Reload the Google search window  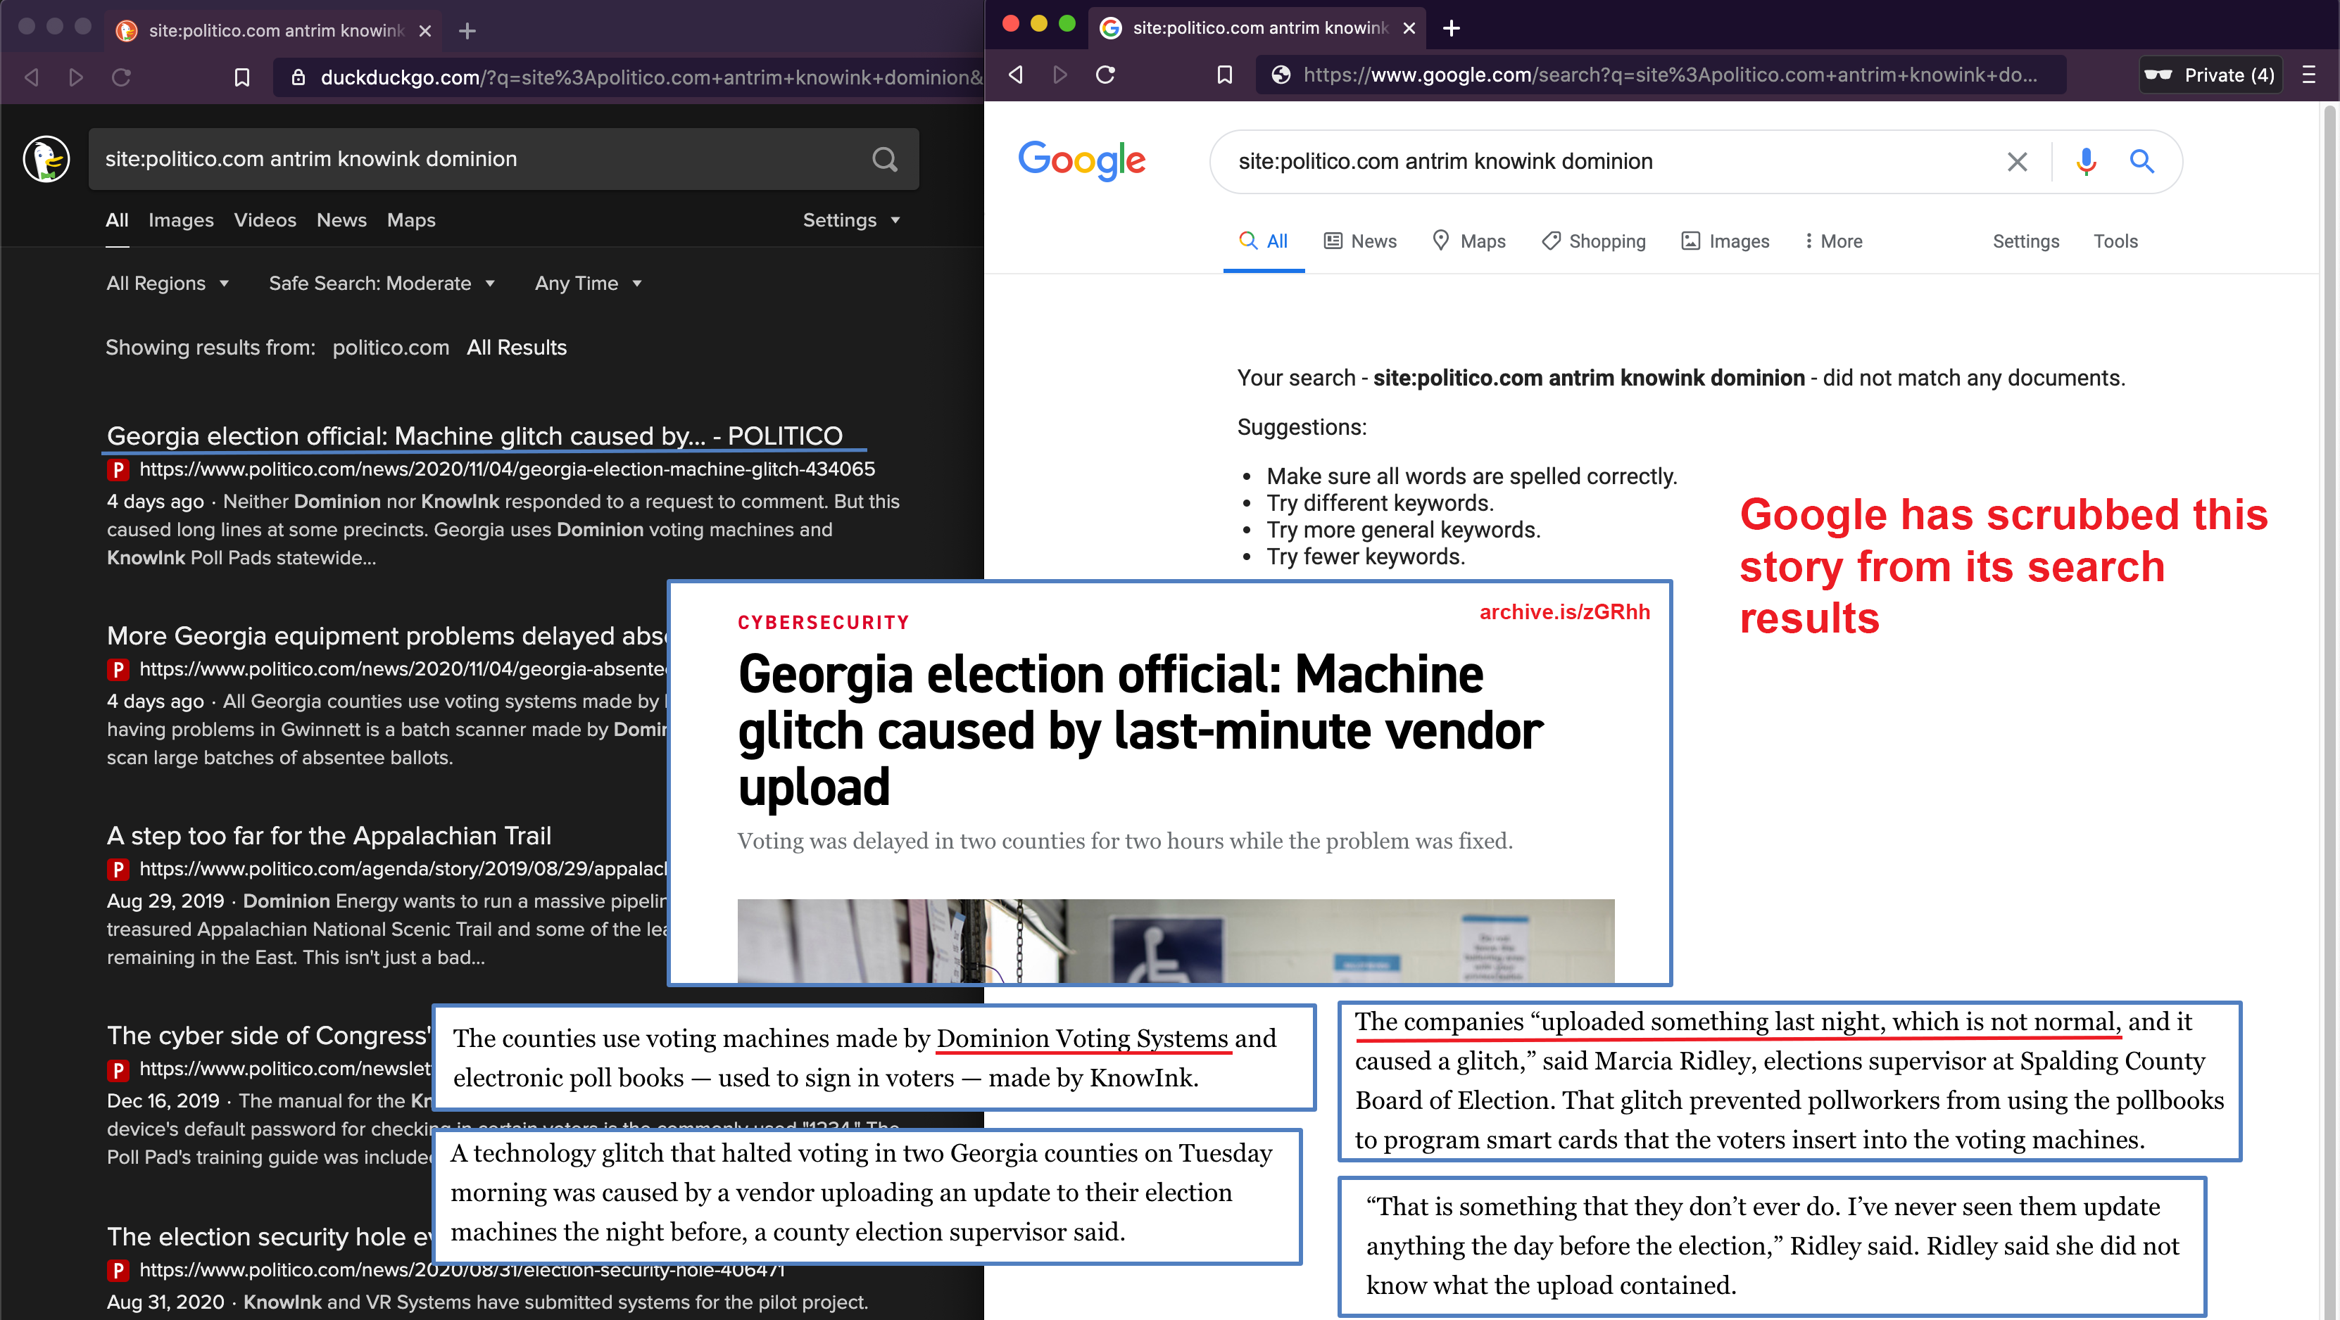(x=1105, y=75)
